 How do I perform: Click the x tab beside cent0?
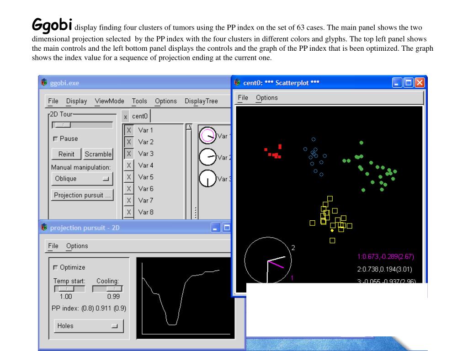point(125,117)
